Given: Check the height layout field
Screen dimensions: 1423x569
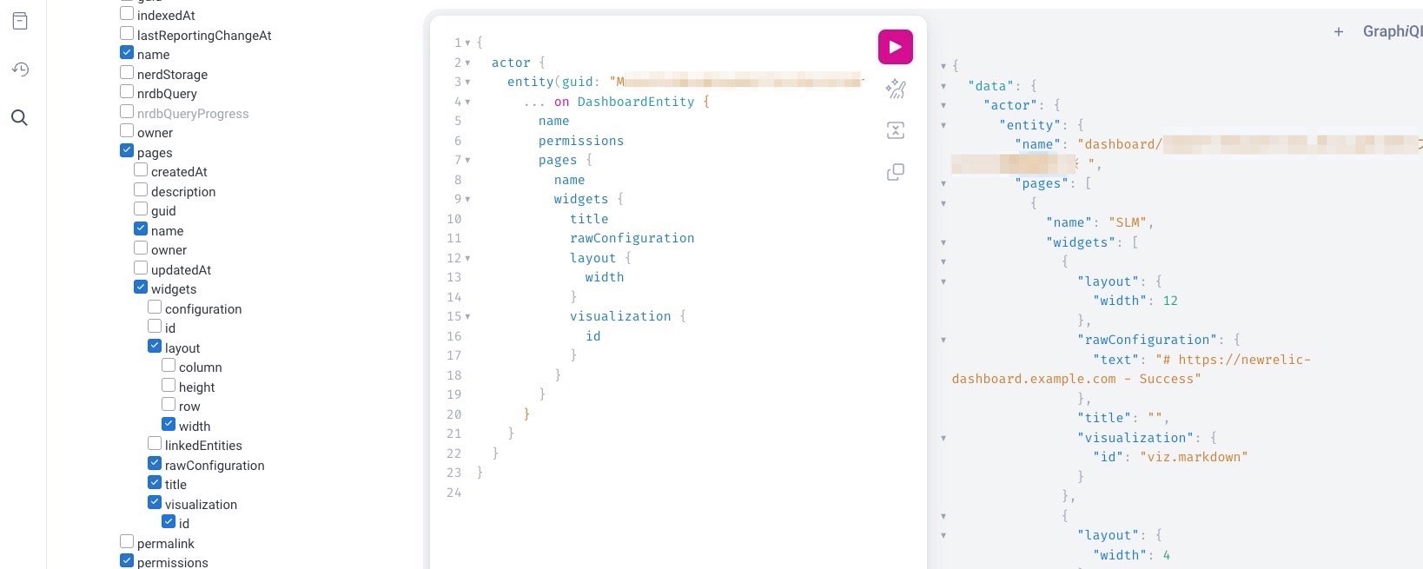Looking at the screenshot, I should (169, 386).
